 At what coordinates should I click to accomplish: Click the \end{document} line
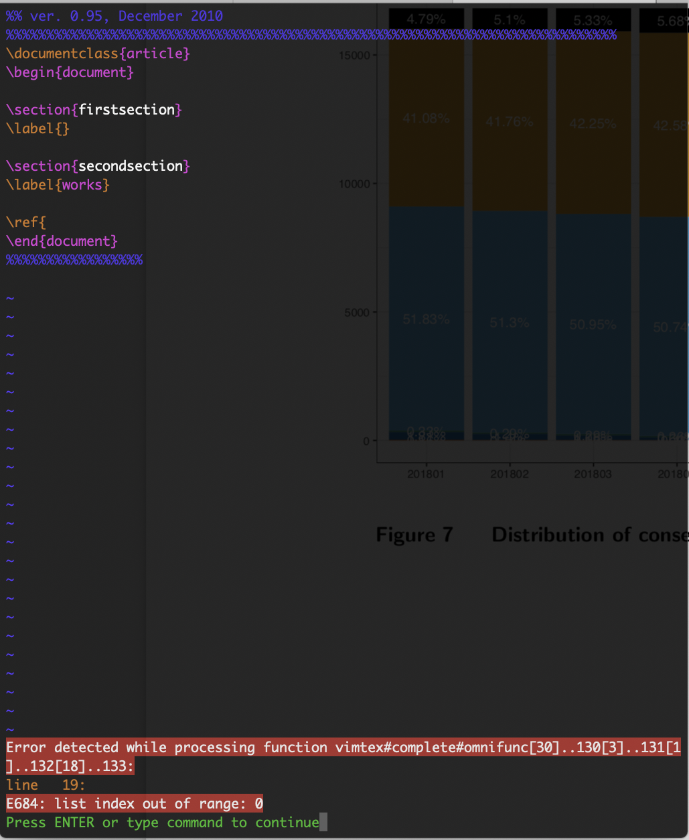[x=62, y=241]
